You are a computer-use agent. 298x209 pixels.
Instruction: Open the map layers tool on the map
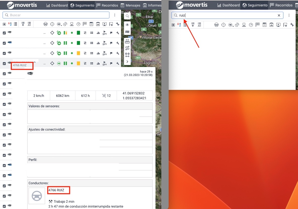127,32
